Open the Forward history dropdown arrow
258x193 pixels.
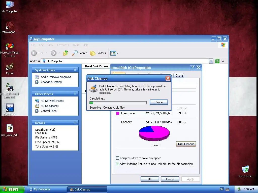coord(59,53)
